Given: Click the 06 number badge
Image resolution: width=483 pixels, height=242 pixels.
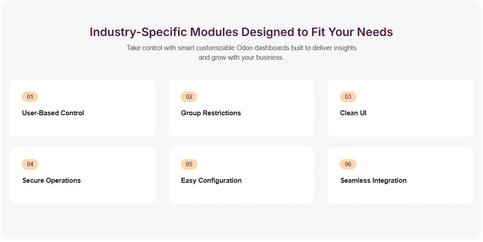Looking at the screenshot, I should point(348,164).
